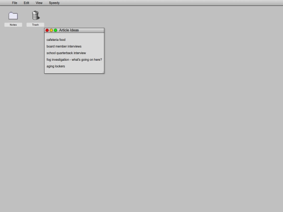This screenshot has height=212, width=283.
Task: Open the Notes folder icon
Action: coord(13,16)
